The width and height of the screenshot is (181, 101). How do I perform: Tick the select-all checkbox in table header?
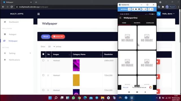click(x=43, y=54)
